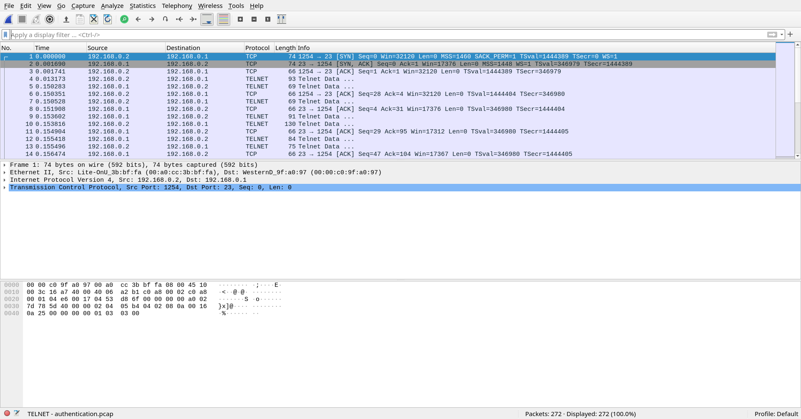Zoom out main window text

(254, 19)
